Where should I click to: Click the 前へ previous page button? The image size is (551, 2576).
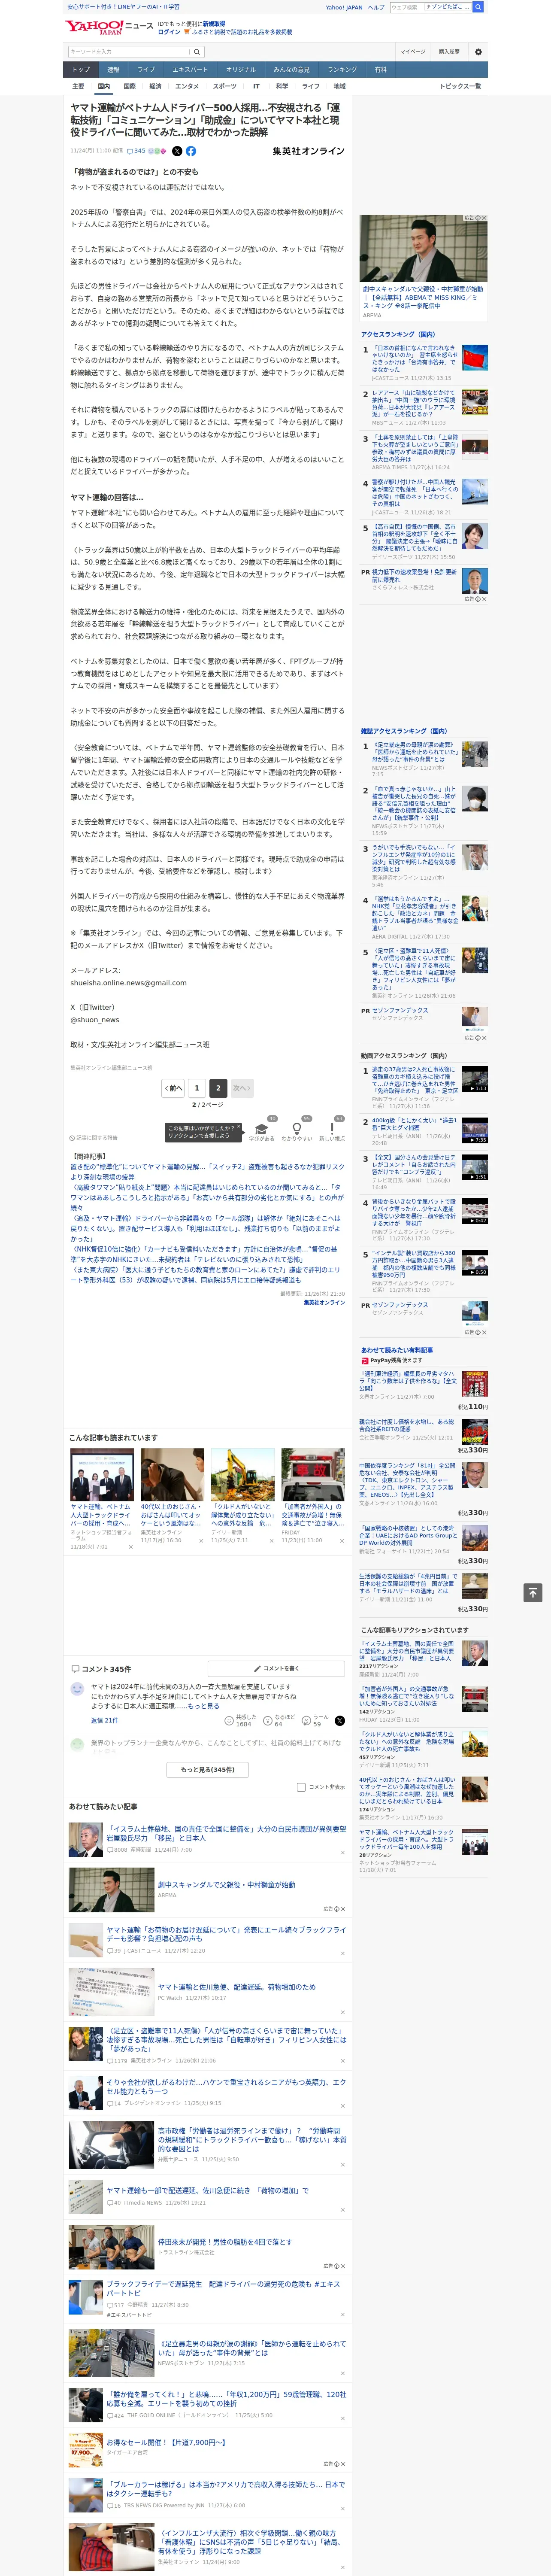click(x=174, y=1088)
